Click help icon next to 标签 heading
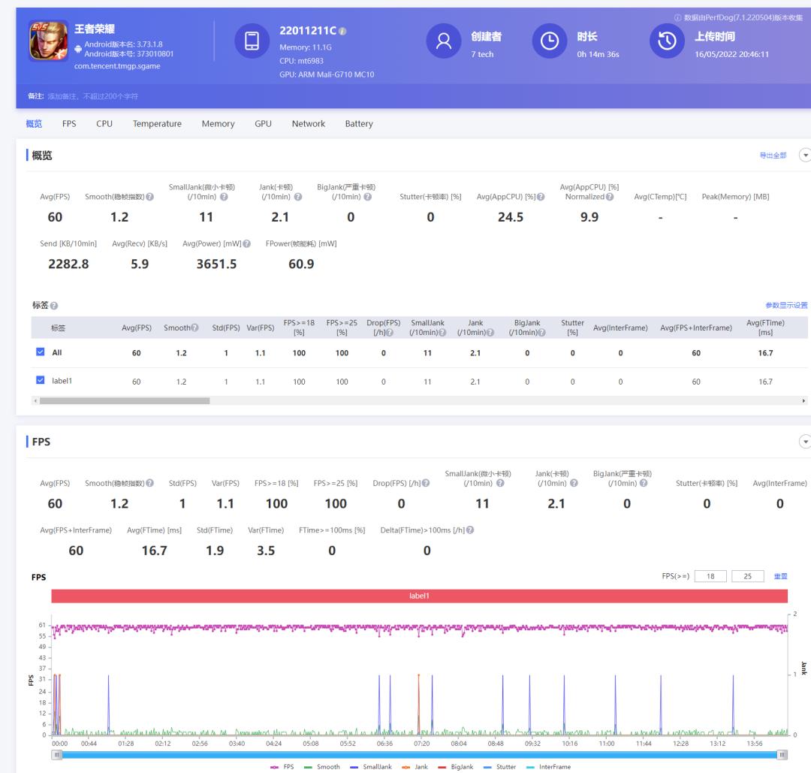Screen dimensions: 811x773 tap(53, 306)
